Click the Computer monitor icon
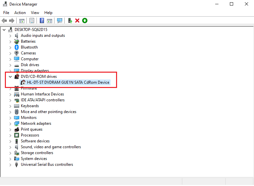 click(x=17, y=59)
